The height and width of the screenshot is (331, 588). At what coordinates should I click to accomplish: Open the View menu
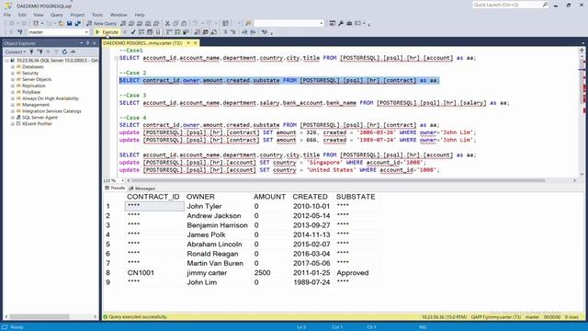pos(39,15)
